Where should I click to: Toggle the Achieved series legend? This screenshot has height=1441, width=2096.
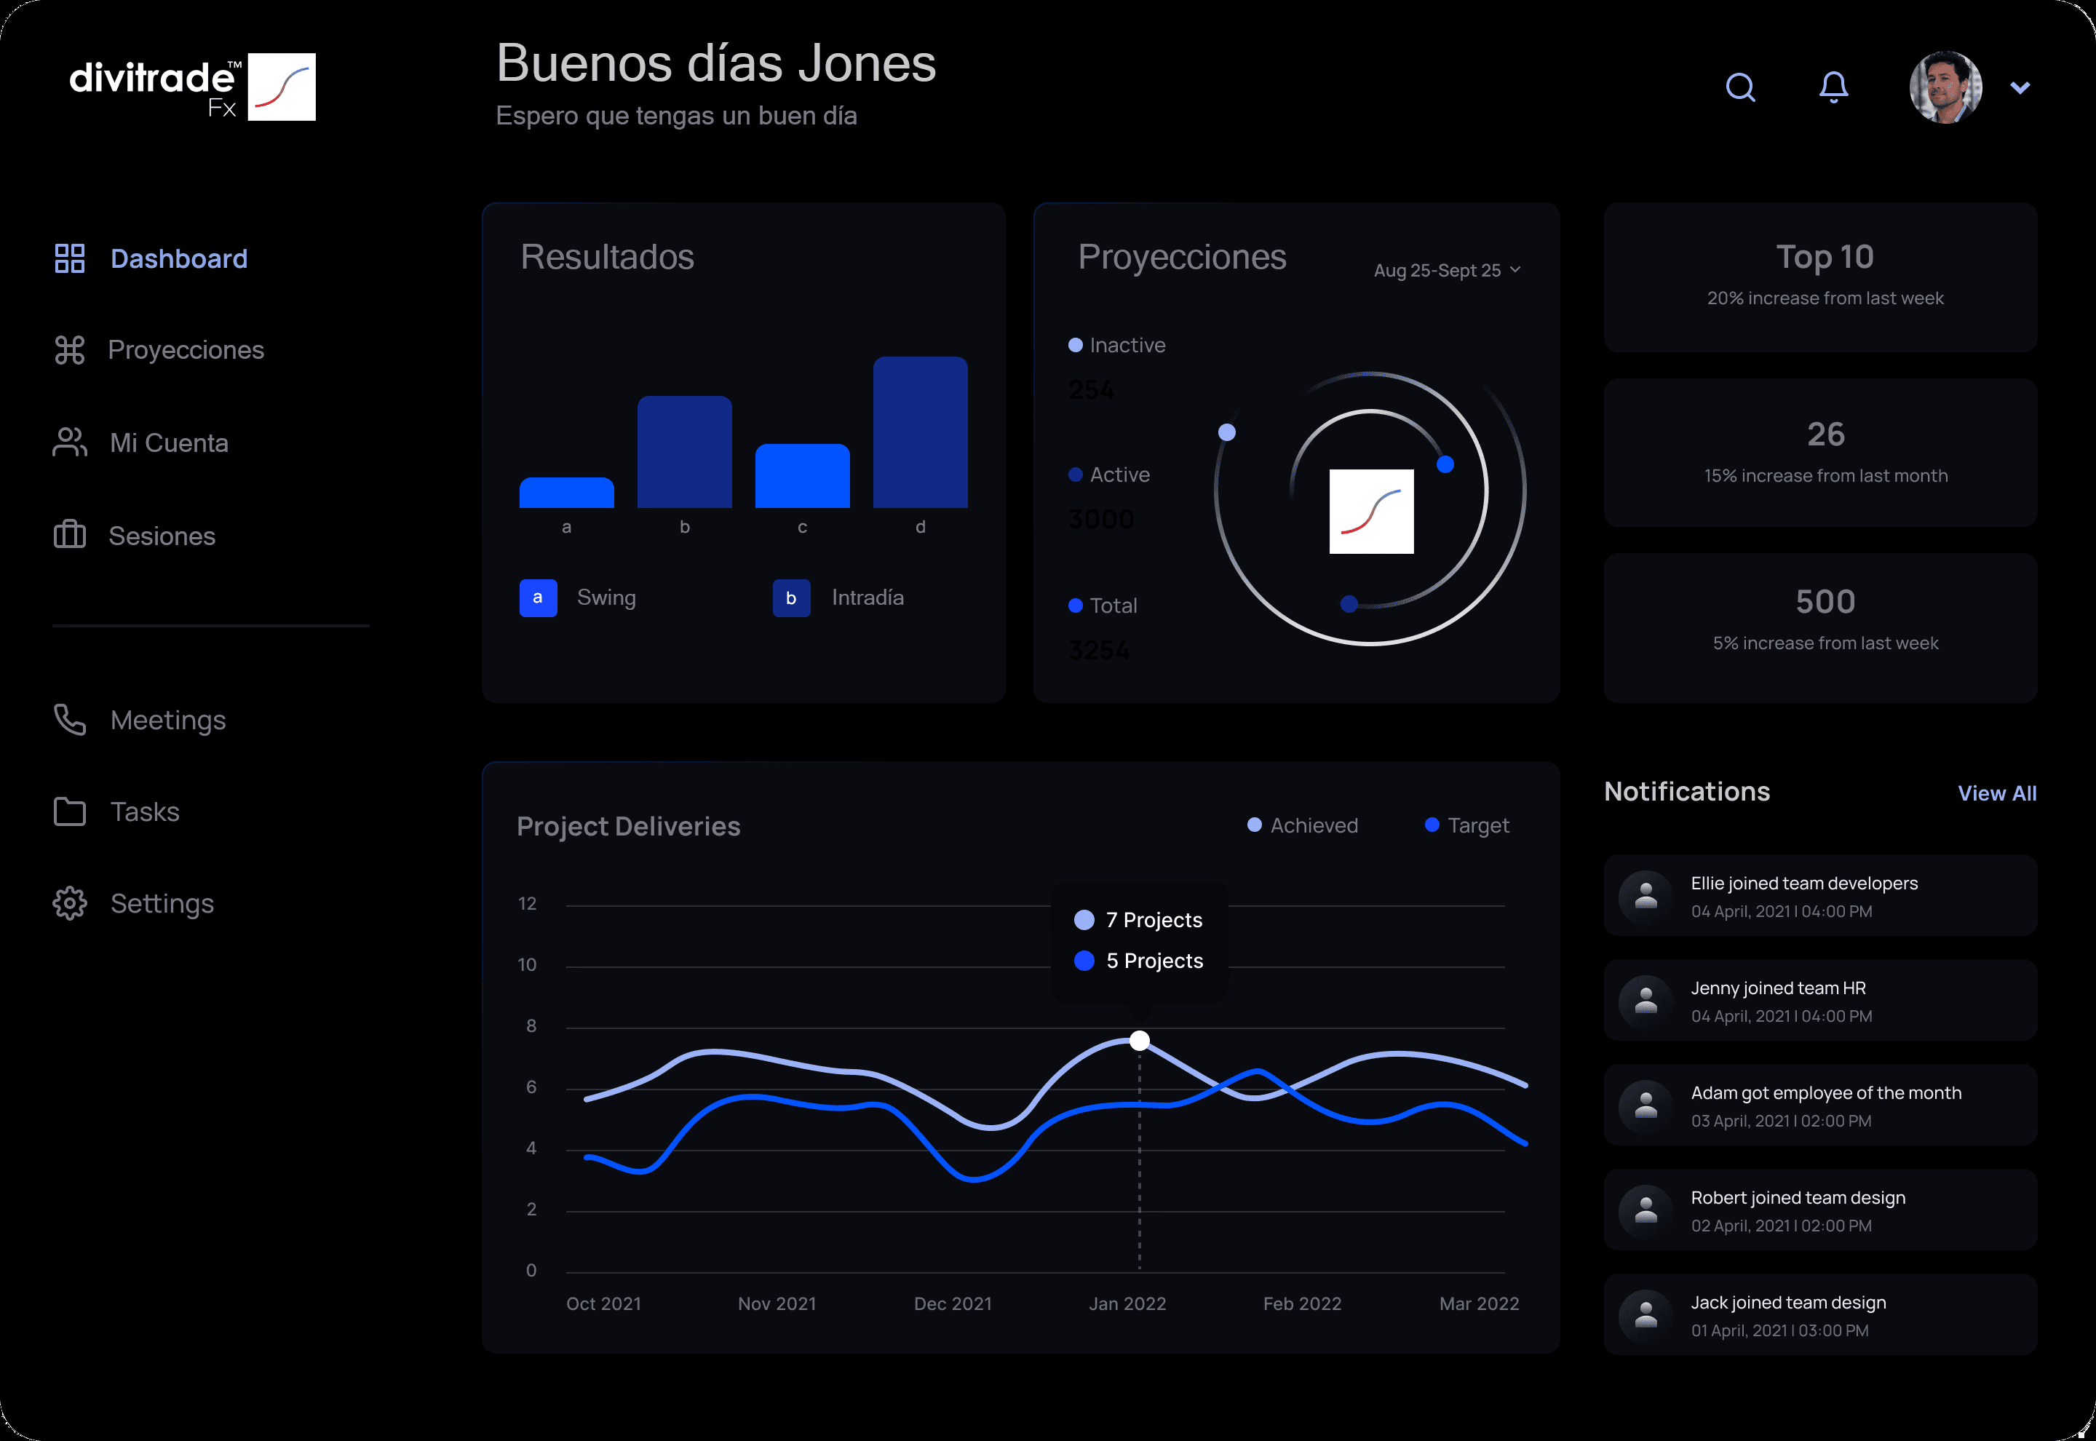[x=1302, y=825]
